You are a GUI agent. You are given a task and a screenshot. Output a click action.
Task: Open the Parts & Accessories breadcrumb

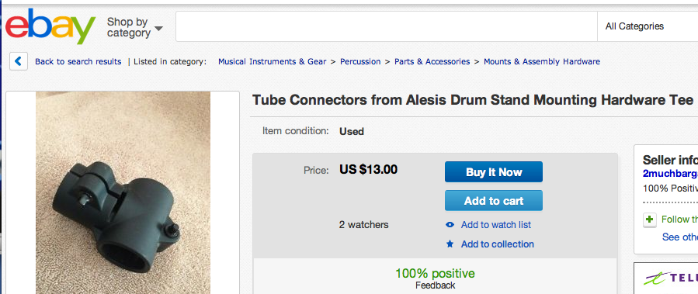pos(432,62)
